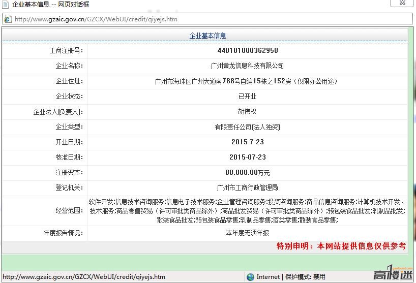Screen dimensions: 416x283
Task: Click the 年度报告情况 label
Action: 63,233
